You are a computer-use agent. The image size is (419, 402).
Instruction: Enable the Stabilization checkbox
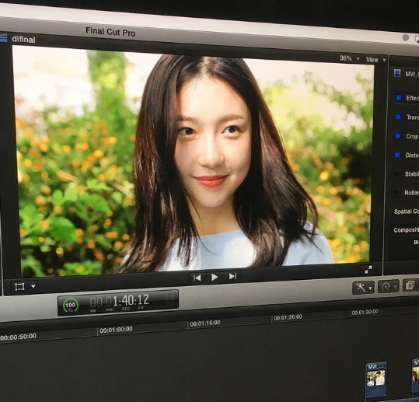click(x=396, y=174)
